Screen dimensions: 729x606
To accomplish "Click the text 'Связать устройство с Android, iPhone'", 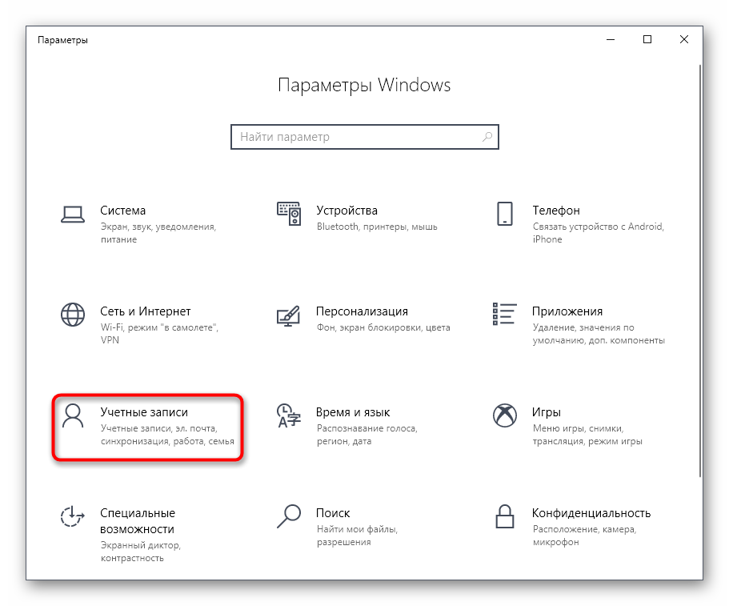I will point(599,232).
